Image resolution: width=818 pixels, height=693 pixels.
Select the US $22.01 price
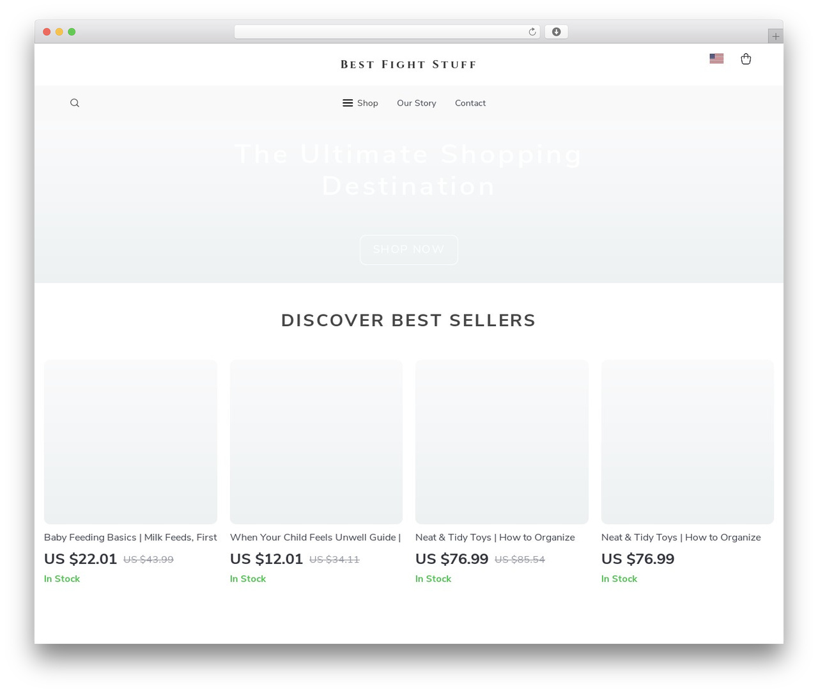[81, 559]
